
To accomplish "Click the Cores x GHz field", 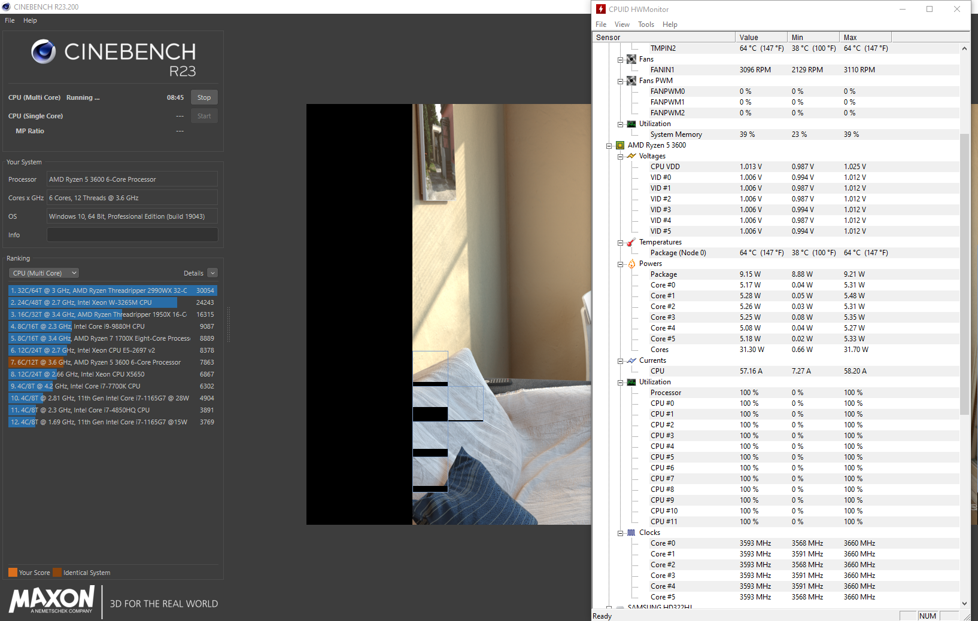I will [x=132, y=198].
